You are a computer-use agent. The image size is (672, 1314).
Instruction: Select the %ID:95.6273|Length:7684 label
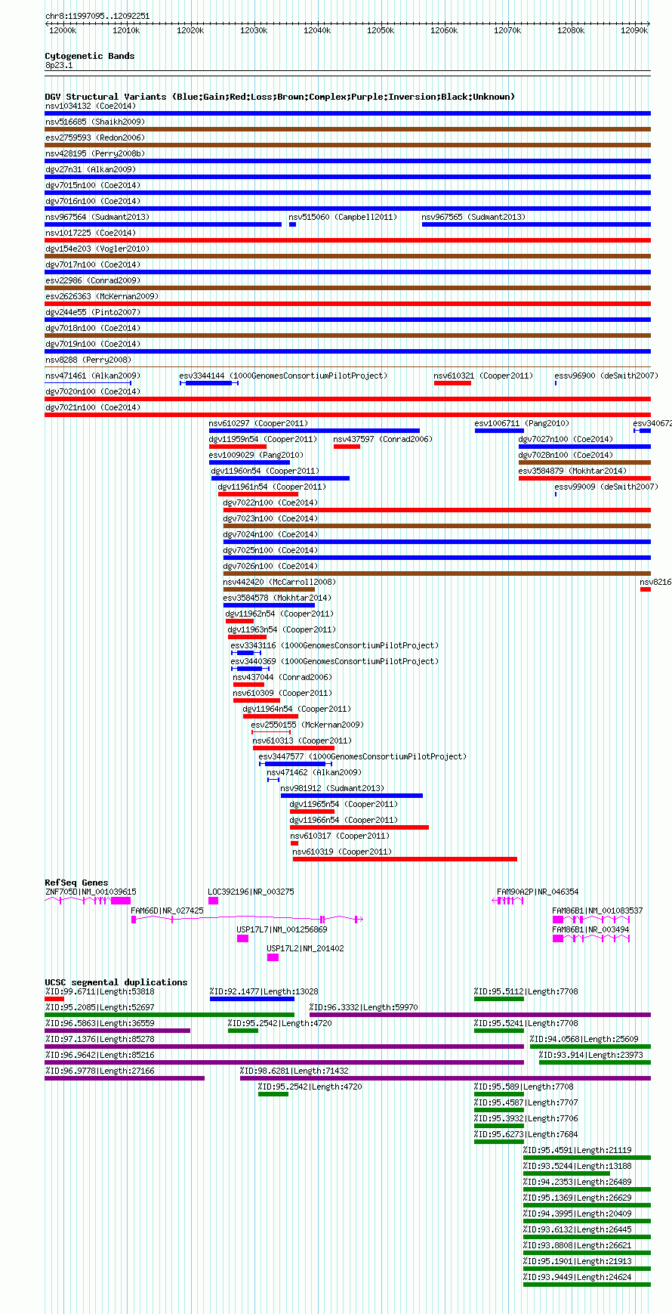[x=526, y=1134]
